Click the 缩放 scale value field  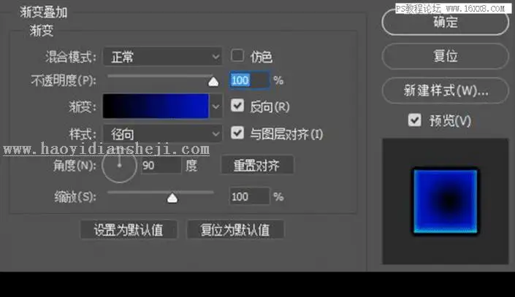[249, 196]
